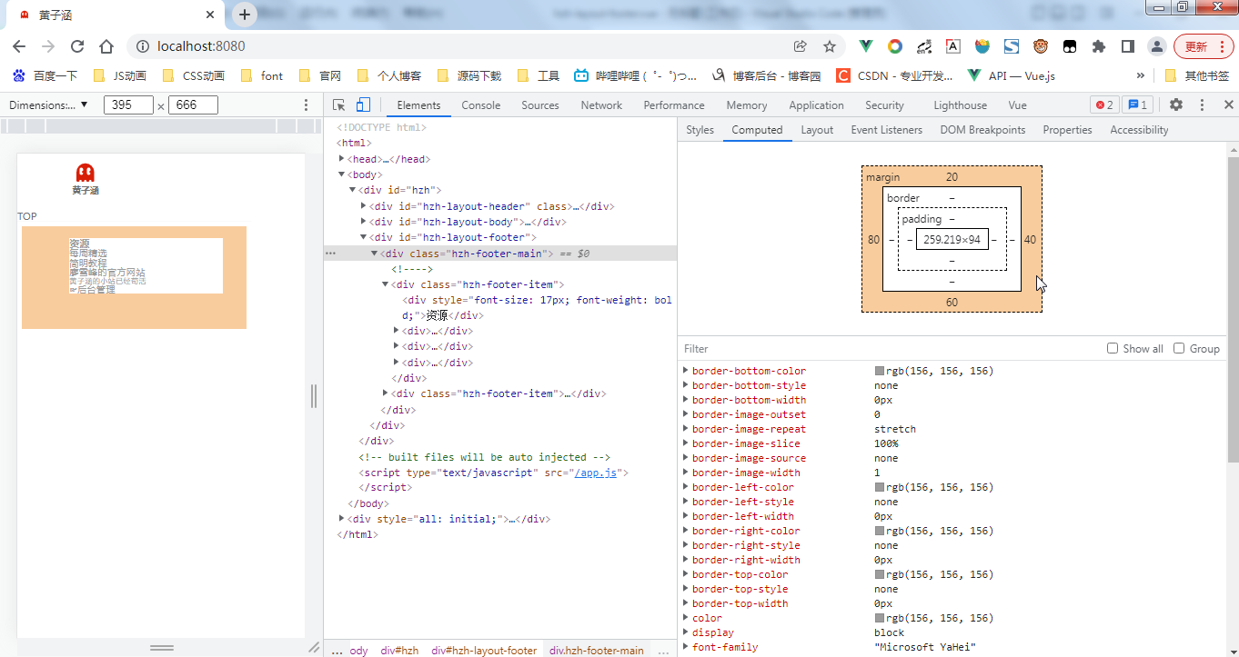Click the blue S extension icon
This screenshot has height=657, width=1239.
[x=1011, y=46]
